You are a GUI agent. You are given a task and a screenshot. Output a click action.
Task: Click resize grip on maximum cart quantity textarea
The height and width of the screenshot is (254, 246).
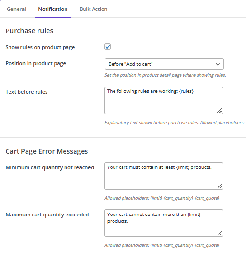coord(219,234)
